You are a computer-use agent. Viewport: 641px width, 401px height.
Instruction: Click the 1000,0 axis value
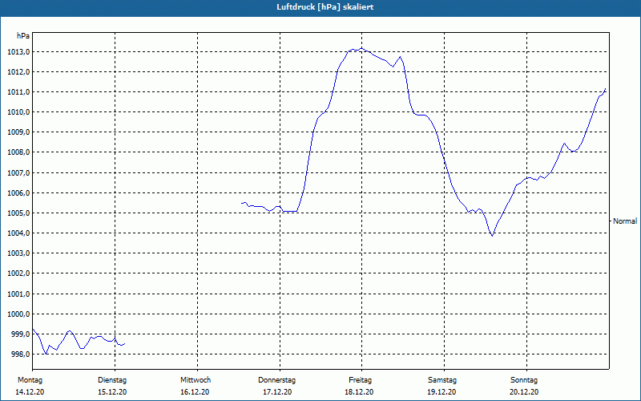click(18, 314)
